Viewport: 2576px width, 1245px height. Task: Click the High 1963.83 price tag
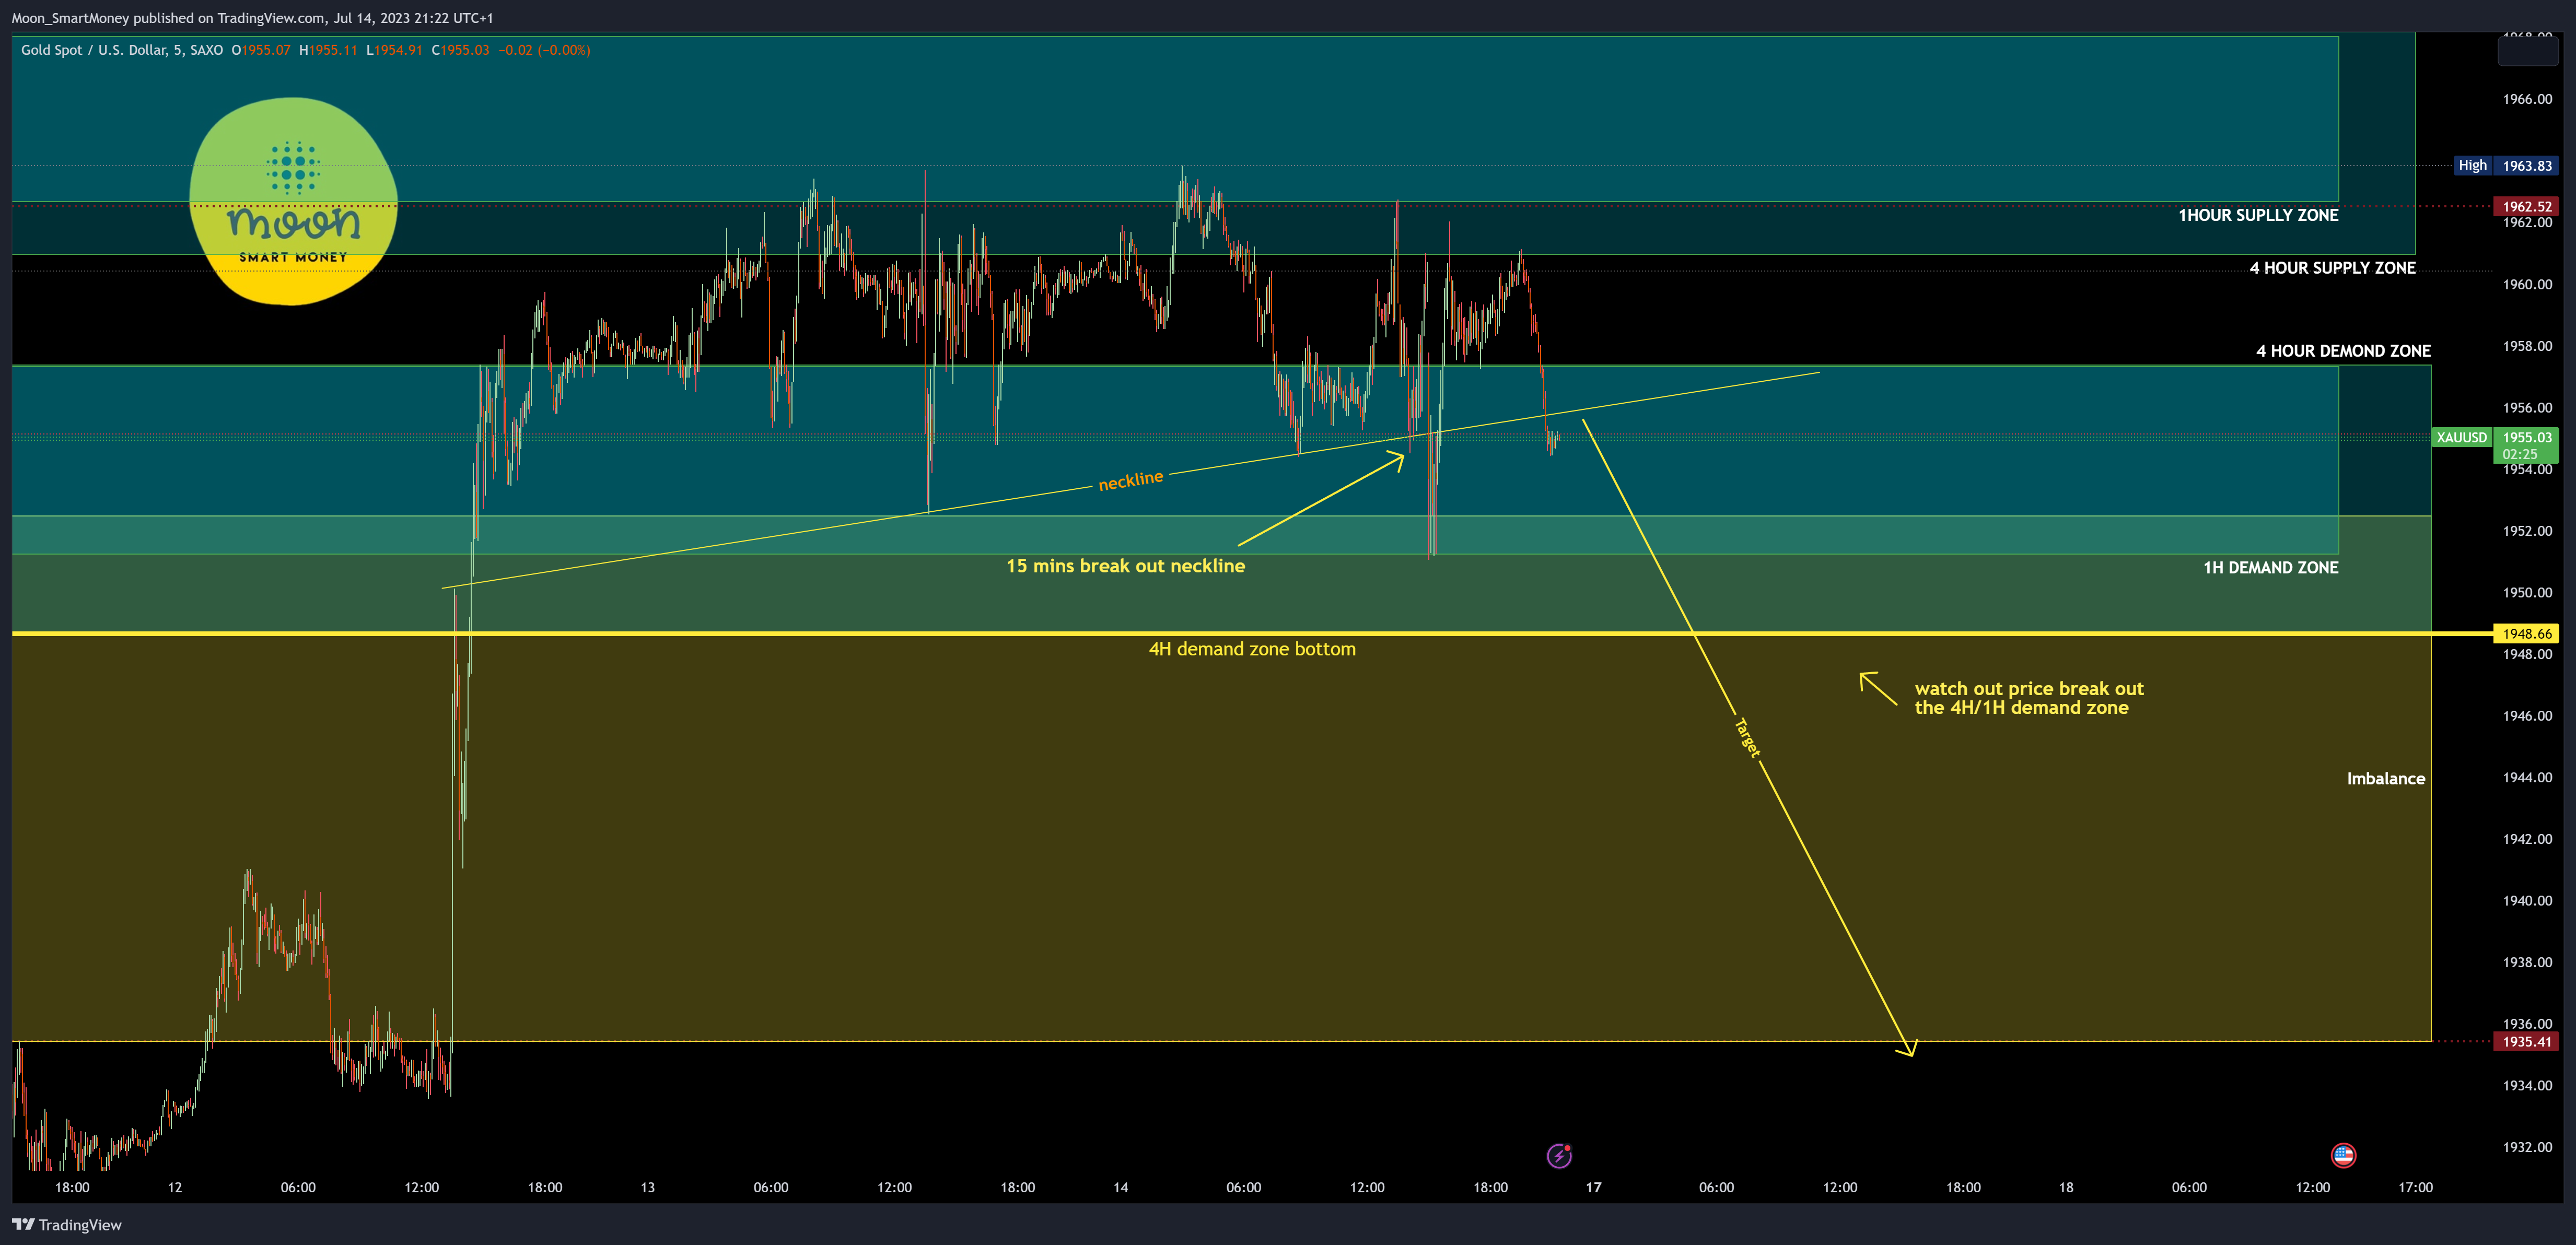click(2506, 165)
